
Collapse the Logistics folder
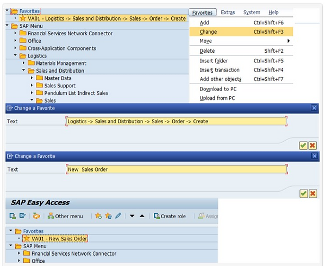tap(15, 55)
